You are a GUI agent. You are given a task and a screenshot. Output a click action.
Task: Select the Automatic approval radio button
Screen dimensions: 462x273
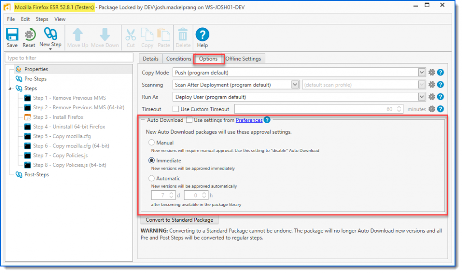click(x=152, y=179)
